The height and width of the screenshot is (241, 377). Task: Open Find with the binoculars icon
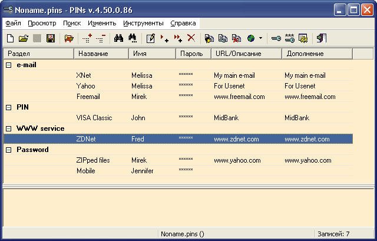[x=118, y=38]
